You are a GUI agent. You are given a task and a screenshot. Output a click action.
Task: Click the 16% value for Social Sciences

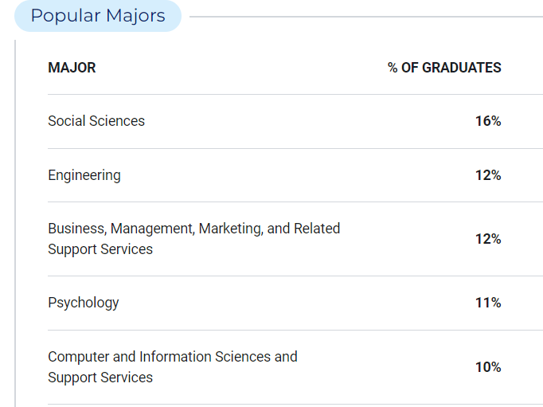488,121
